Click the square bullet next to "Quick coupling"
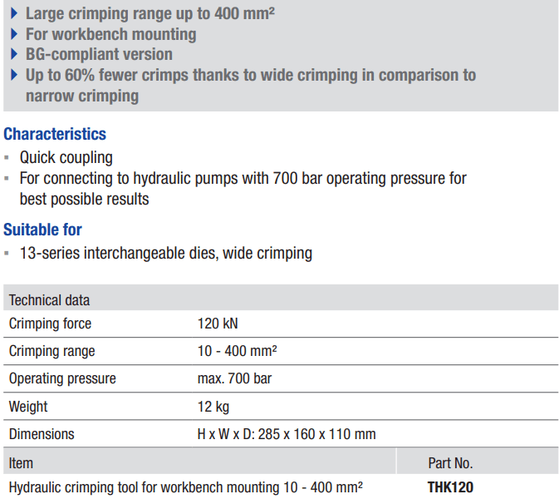 coord(8,157)
